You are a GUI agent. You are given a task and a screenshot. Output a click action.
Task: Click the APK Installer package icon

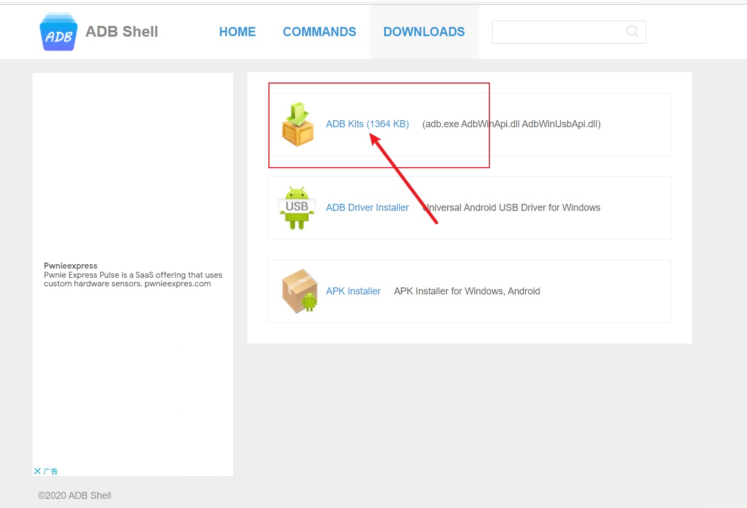(x=300, y=291)
